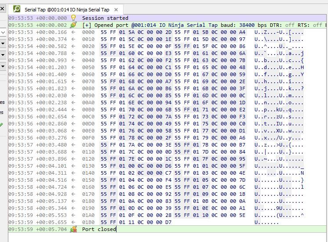Click hex byte D7 in the 01B0 row
The width and height of the screenshot is (328, 242).
click(x=168, y=222)
